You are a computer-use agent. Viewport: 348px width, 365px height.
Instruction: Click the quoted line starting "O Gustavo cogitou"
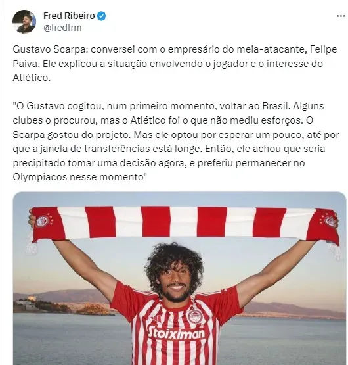point(168,106)
